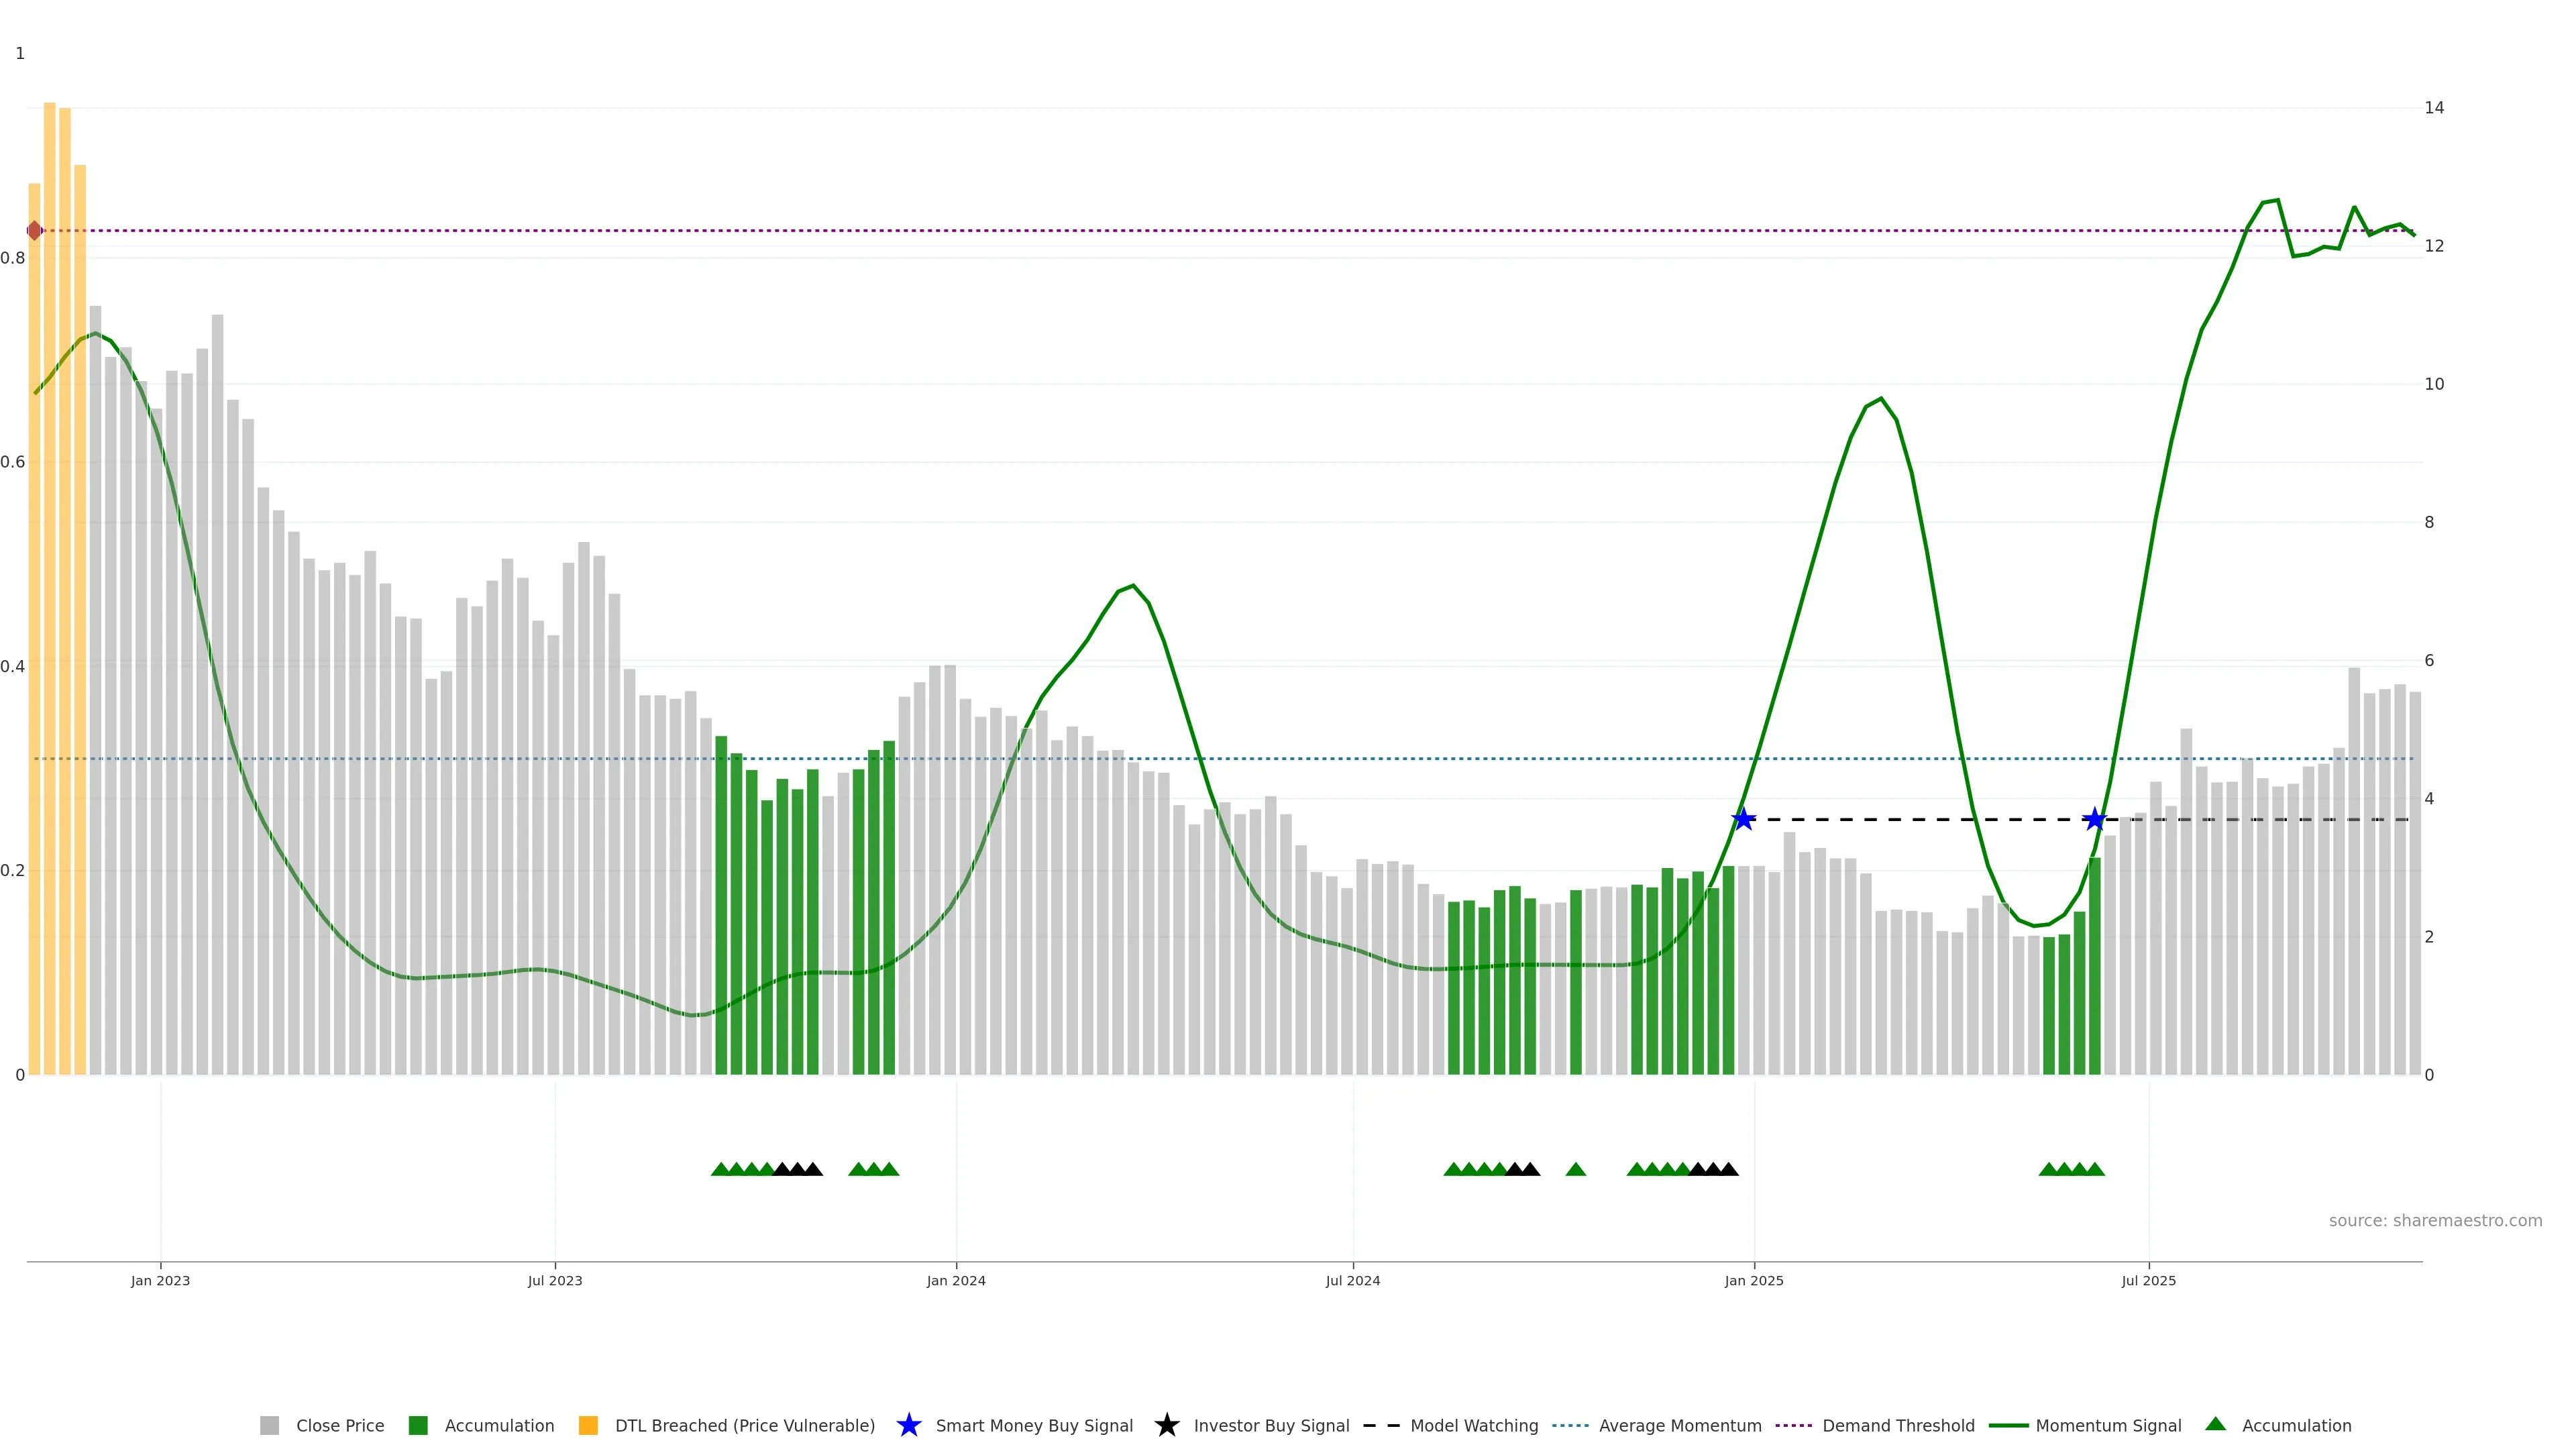The image size is (2576, 1449).
Task: Click the Jul 2023 axis label
Action: [555, 1281]
